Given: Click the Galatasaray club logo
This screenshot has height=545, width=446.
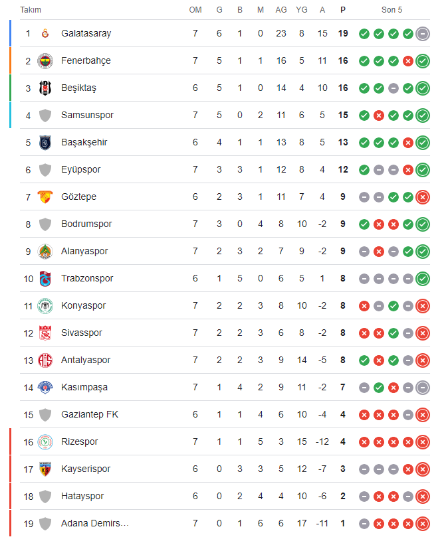Looking at the screenshot, I should 45,33.
